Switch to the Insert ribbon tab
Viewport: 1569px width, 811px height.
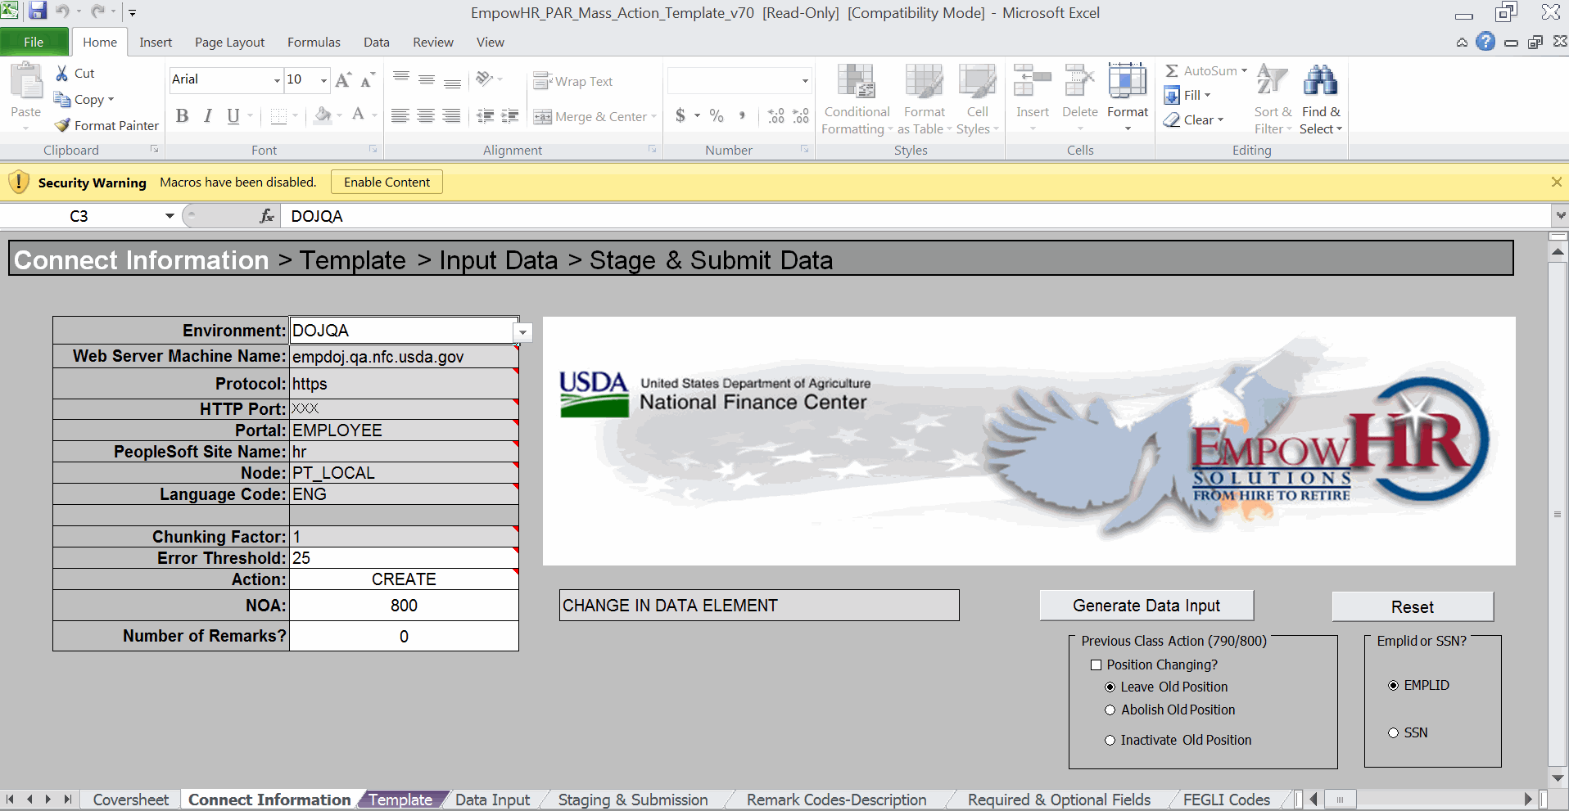[156, 43]
